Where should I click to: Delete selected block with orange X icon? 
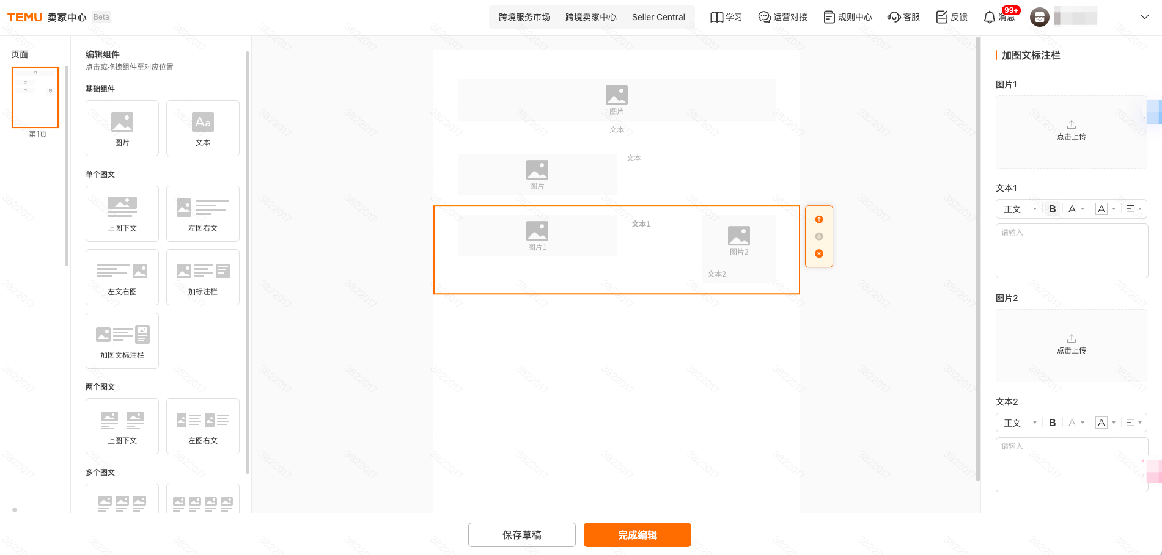tap(819, 253)
